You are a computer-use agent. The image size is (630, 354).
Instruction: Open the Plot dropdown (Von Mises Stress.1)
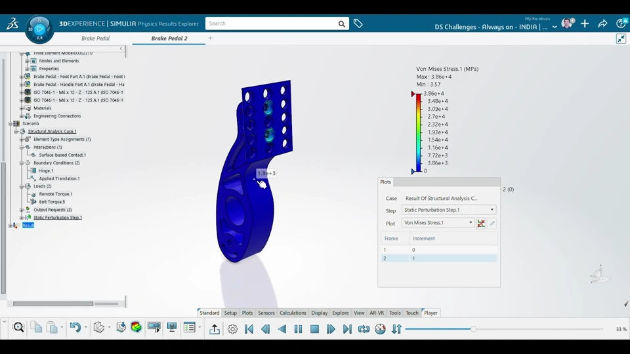tap(438, 223)
